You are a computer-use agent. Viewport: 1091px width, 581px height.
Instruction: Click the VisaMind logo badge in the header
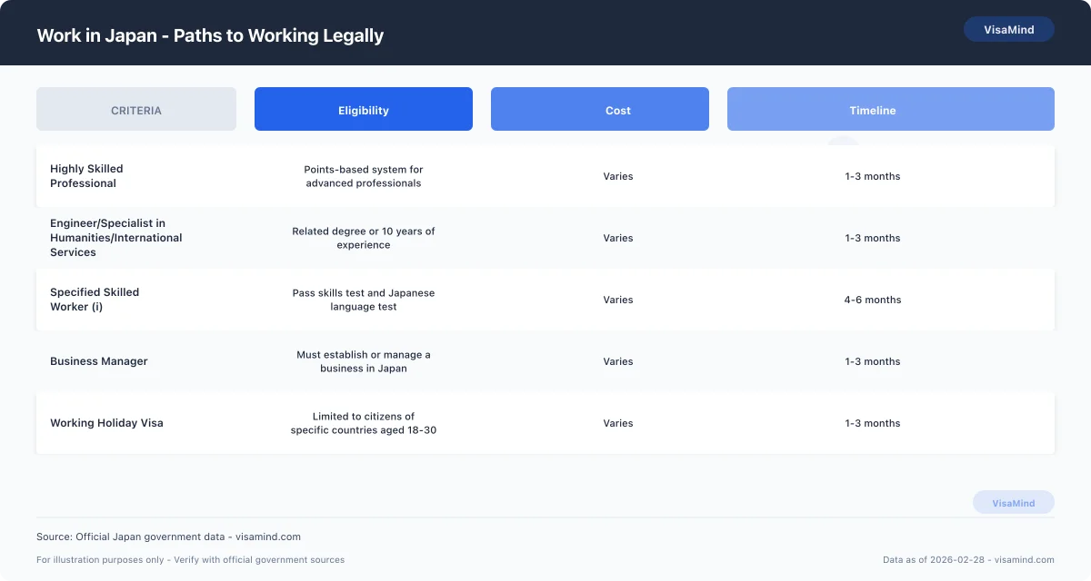tap(1008, 29)
